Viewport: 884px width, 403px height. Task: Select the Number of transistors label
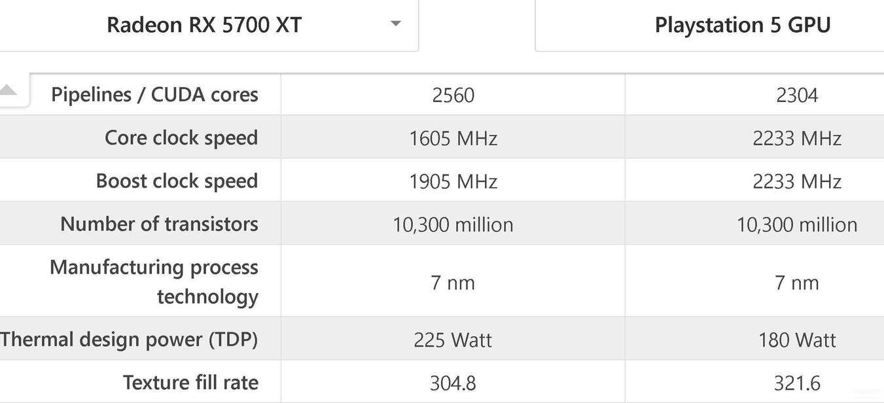pyautogui.click(x=159, y=224)
